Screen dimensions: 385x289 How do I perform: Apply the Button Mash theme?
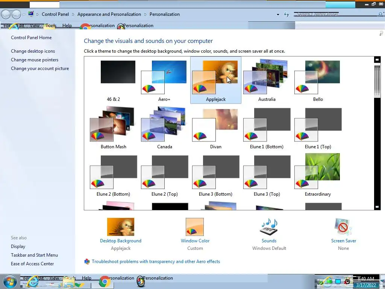pos(114,128)
